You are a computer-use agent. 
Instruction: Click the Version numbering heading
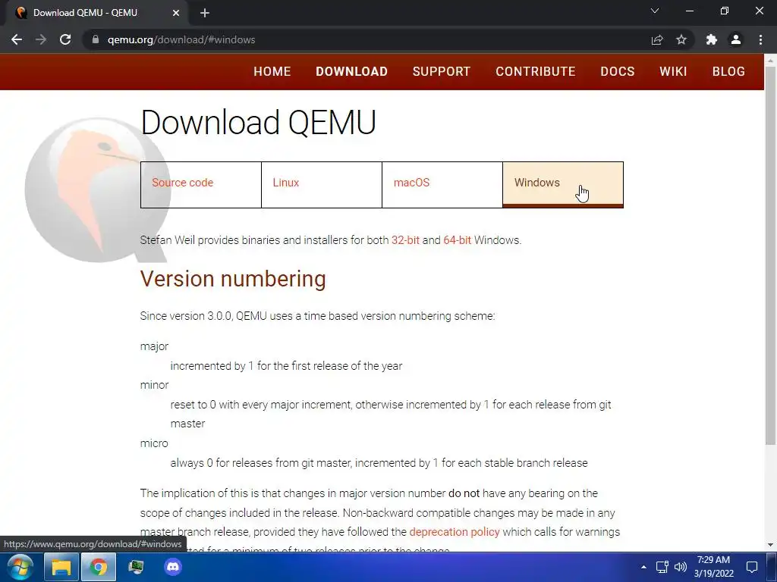coord(233,279)
